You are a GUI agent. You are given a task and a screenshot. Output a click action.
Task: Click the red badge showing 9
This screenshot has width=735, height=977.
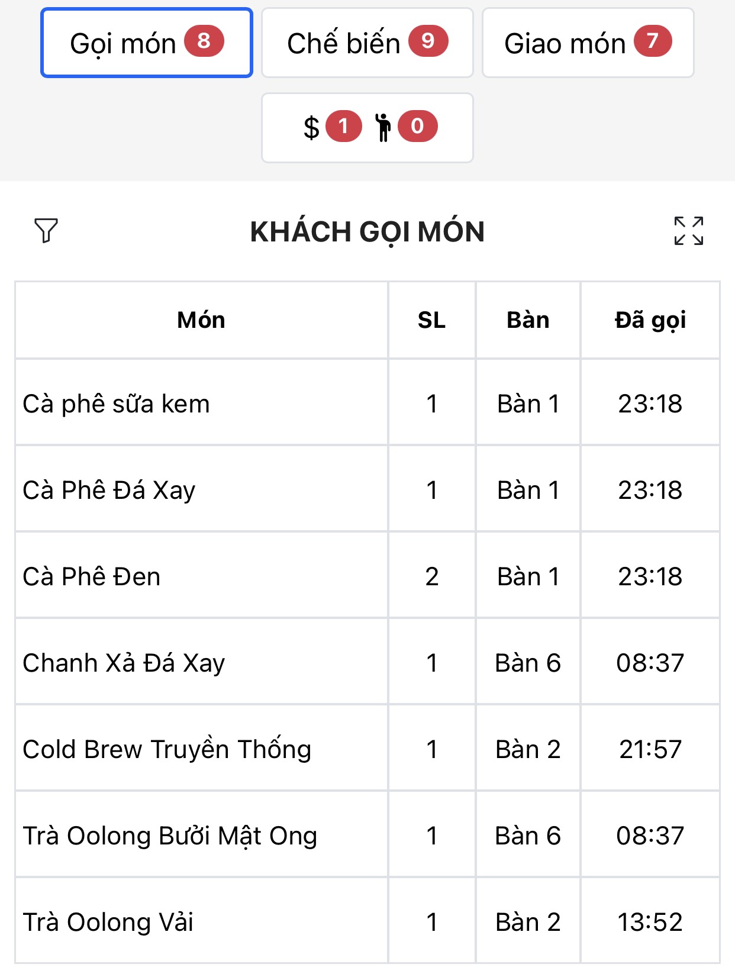(428, 41)
